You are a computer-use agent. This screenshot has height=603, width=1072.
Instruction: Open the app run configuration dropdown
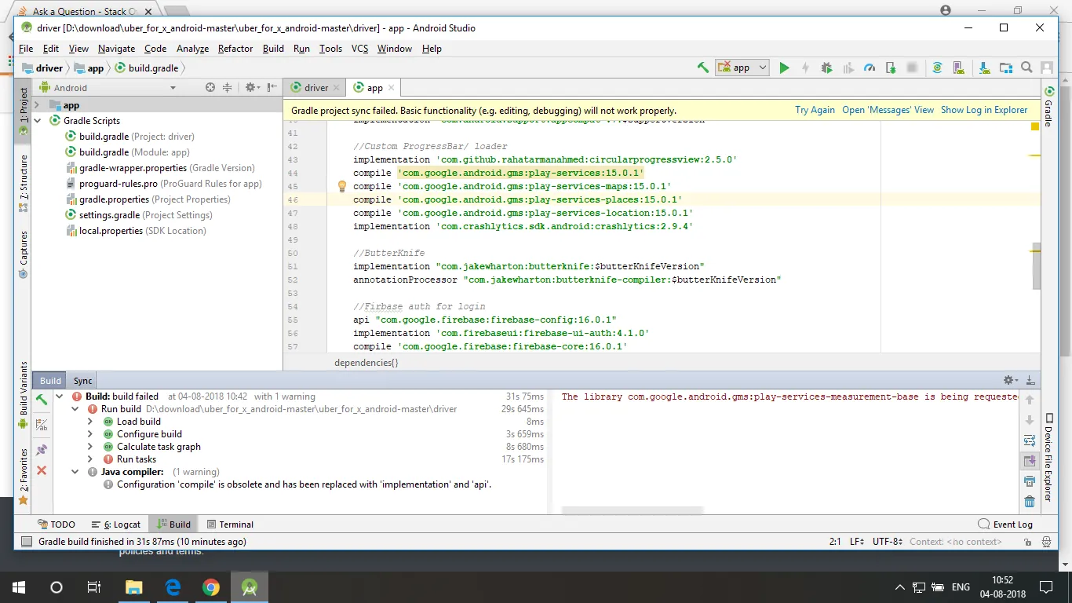[x=742, y=68]
